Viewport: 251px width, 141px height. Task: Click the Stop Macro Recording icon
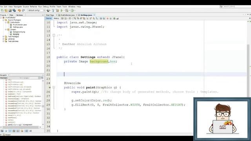coord(111,18)
